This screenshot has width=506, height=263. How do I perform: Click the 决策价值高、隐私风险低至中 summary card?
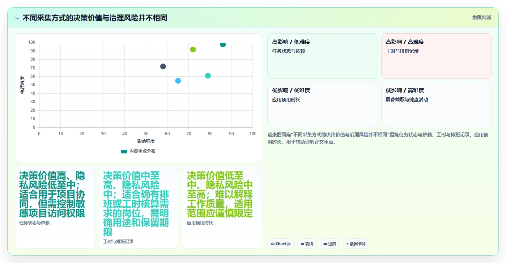[x=54, y=207]
